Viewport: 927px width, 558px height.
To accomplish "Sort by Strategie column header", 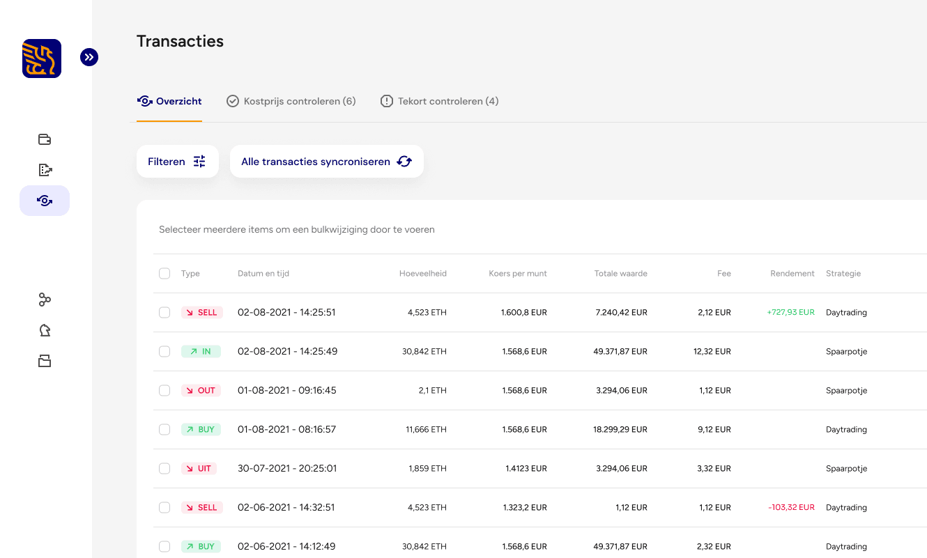I will point(843,274).
